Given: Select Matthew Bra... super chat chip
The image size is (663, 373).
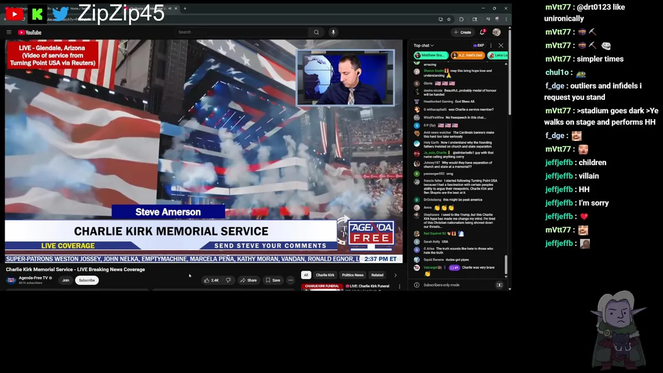Looking at the screenshot, I should pyautogui.click(x=430, y=55).
